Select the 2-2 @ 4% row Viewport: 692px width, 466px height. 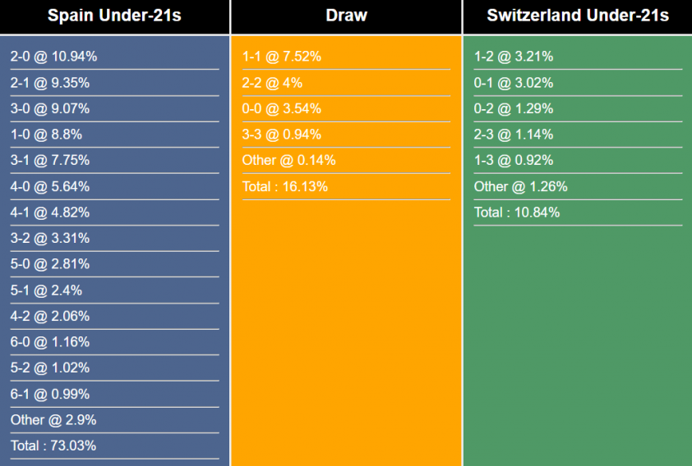coord(272,83)
